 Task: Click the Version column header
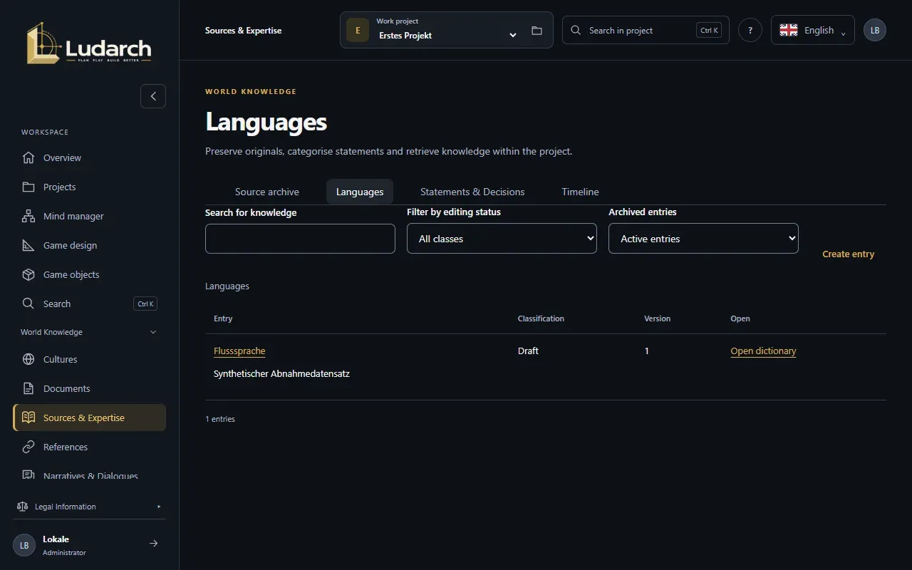click(x=657, y=318)
